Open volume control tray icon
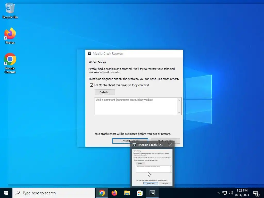The width and height of the screenshot is (264, 198). [231, 193]
